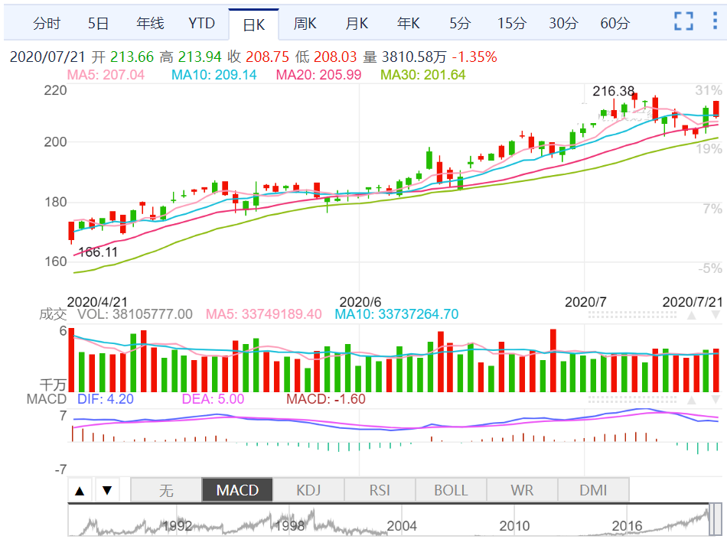Click the overview timeline near 2010

click(x=514, y=526)
